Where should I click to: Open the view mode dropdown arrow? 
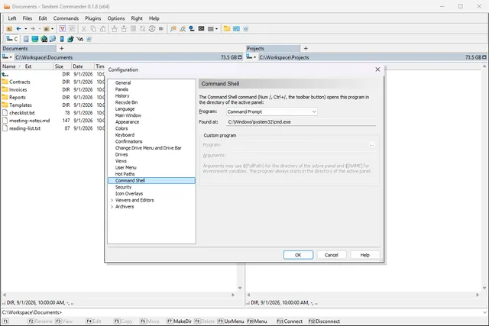tap(216, 29)
